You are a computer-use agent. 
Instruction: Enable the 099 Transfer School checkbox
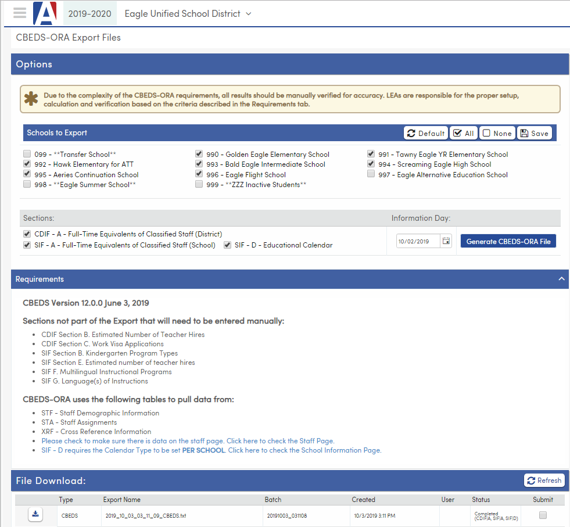click(x=27, y=153)
